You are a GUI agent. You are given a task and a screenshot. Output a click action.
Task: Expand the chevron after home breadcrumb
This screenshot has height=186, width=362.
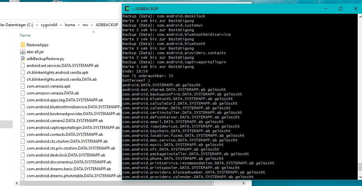[79, 25]
